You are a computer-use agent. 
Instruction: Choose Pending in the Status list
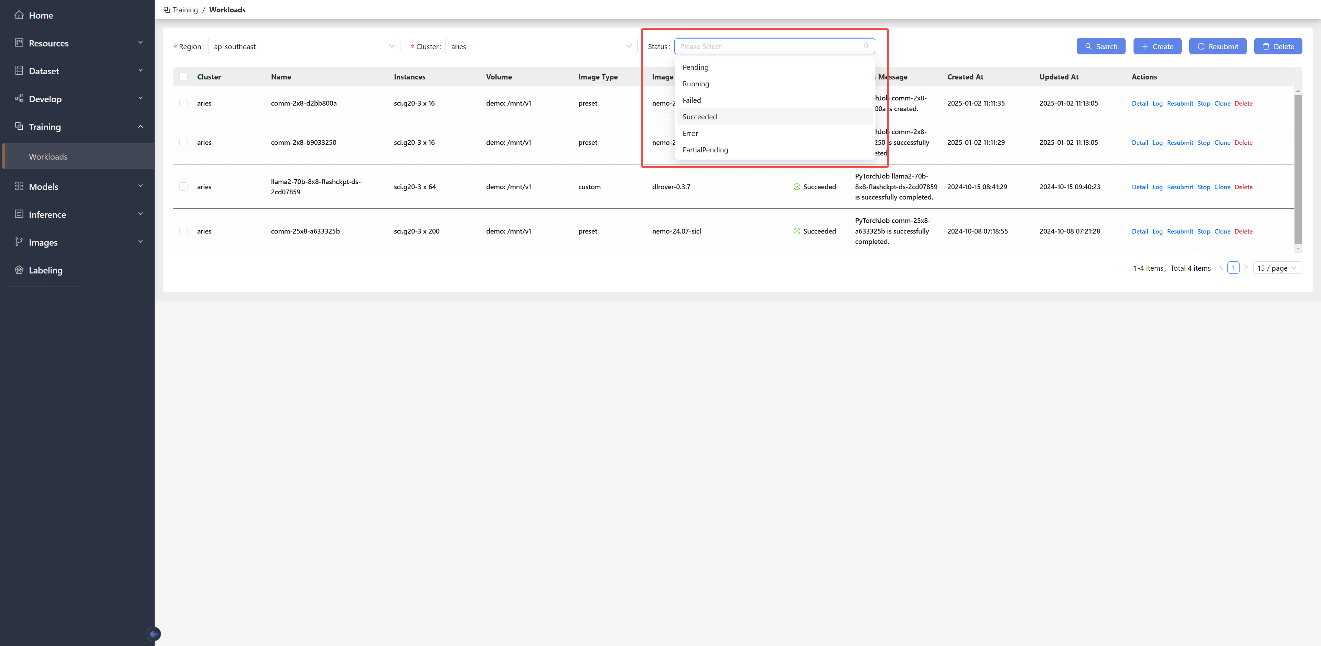[774, 67]
